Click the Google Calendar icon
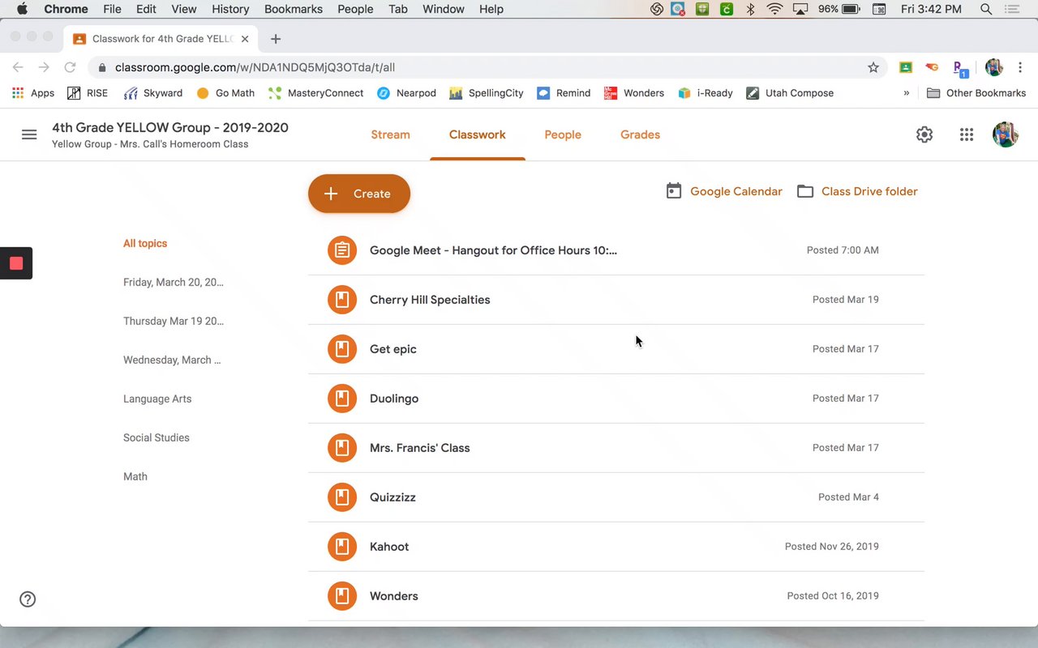This screenshot has width=1038, height=648. click(674, 191)
